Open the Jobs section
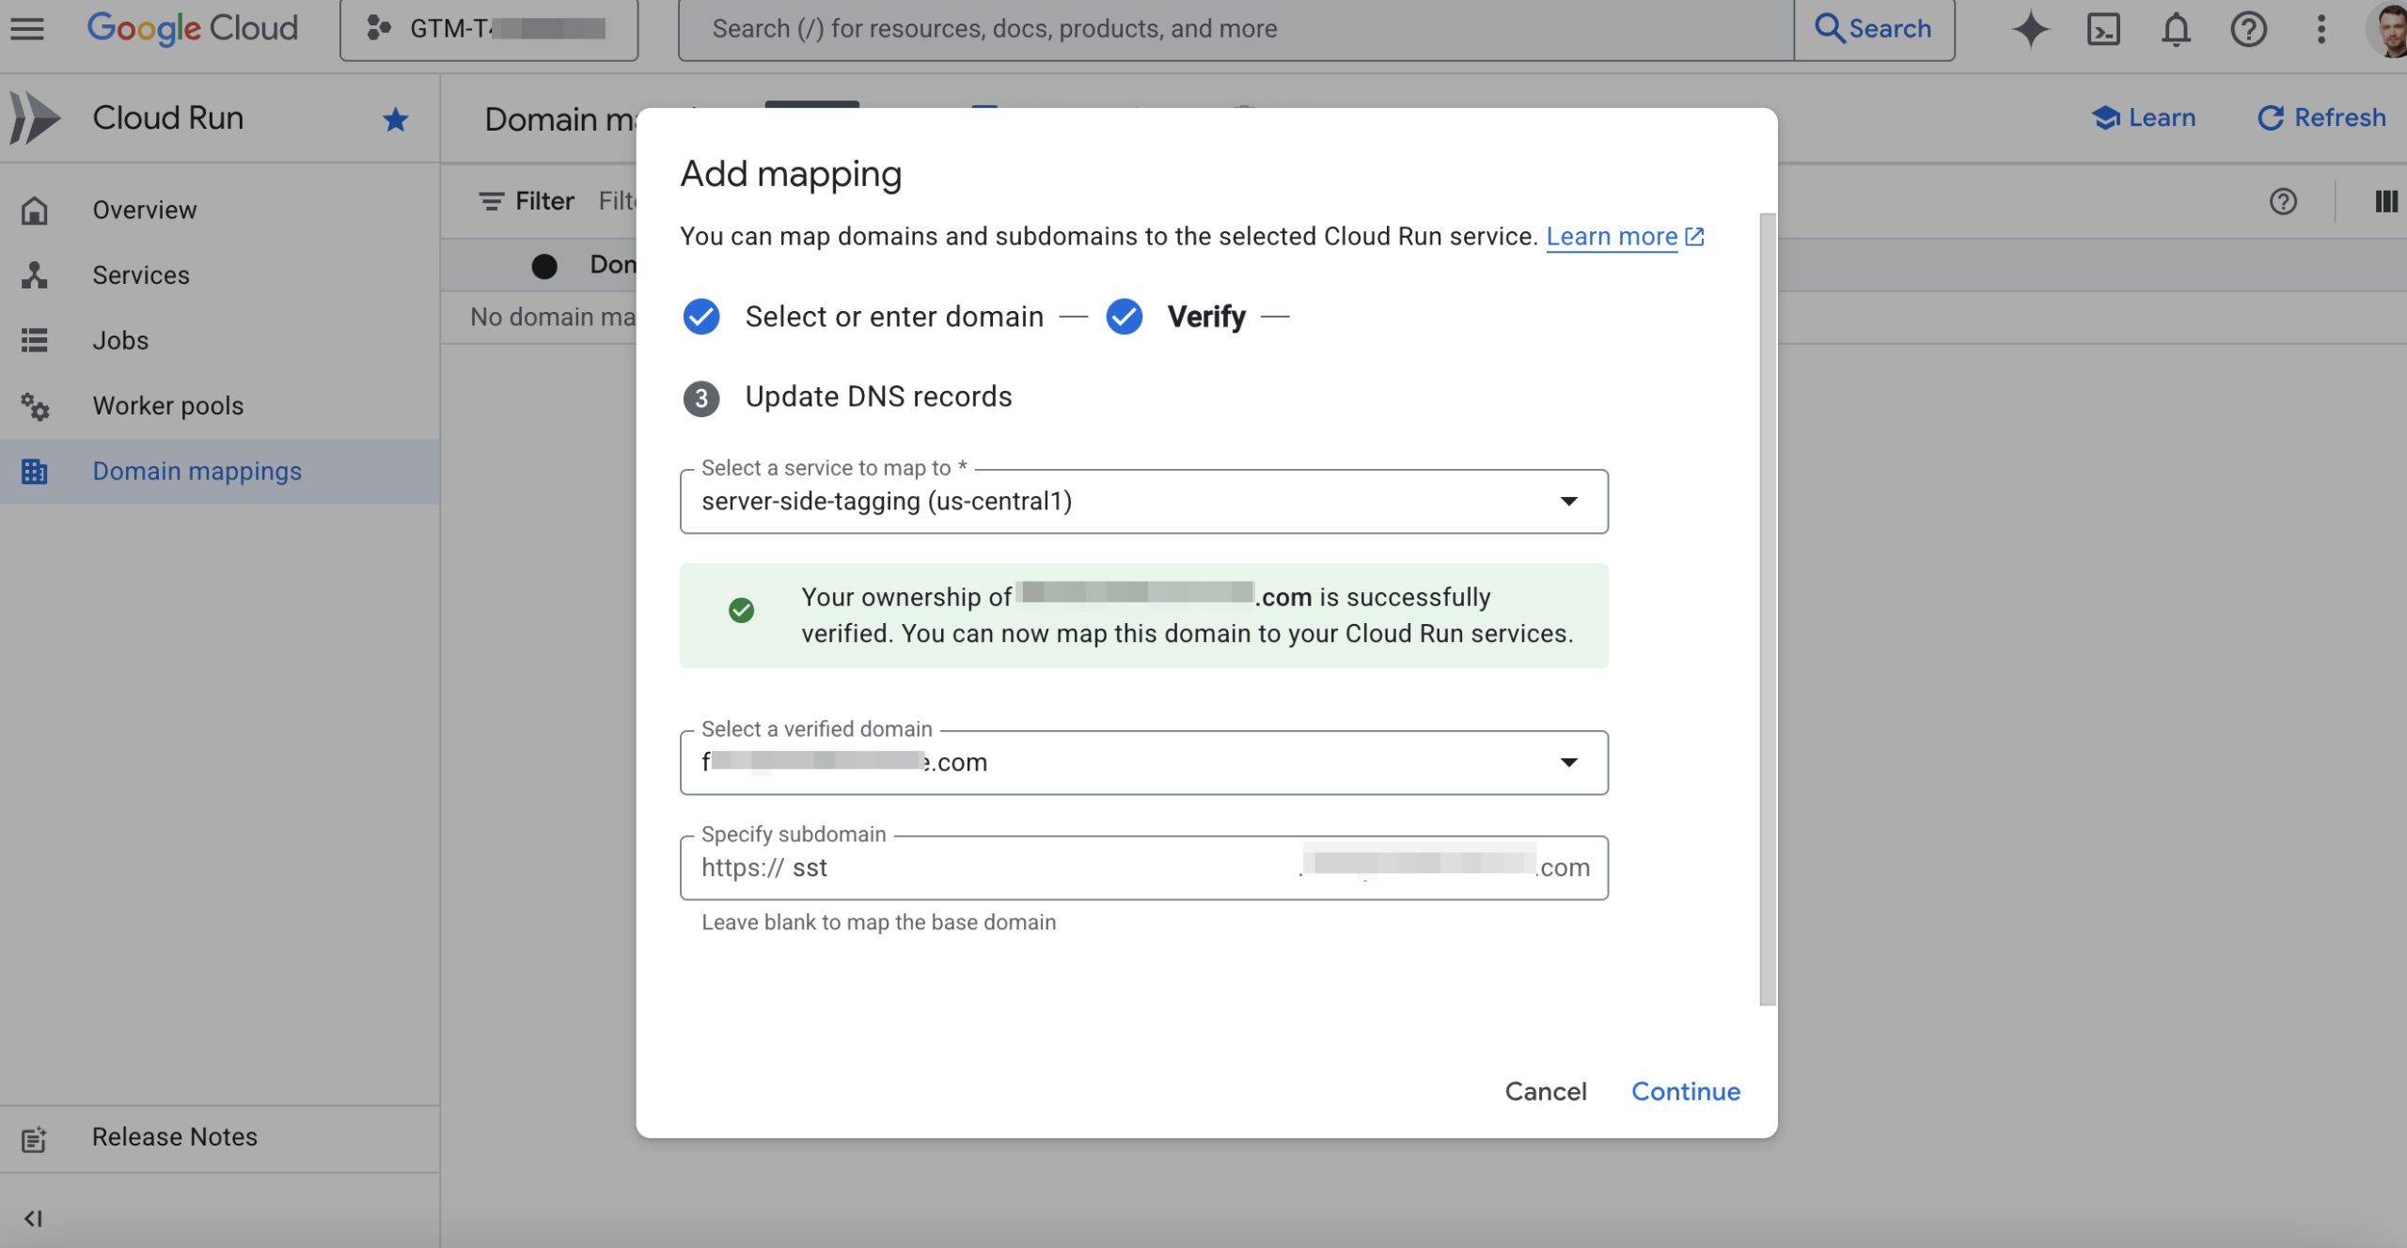Screen dimensions: 2407x1248 tap(119, 340)
